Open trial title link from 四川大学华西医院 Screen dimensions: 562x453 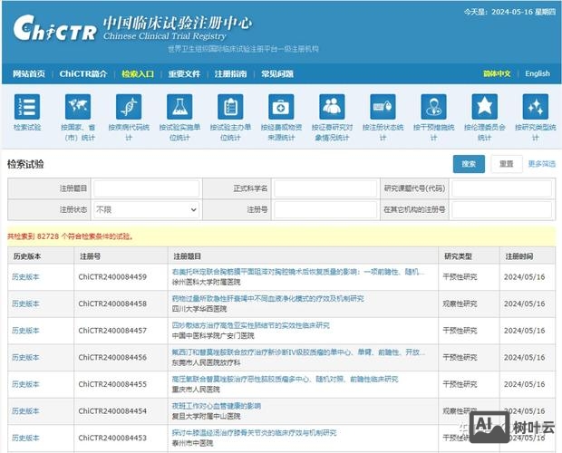tap(268, 299)
